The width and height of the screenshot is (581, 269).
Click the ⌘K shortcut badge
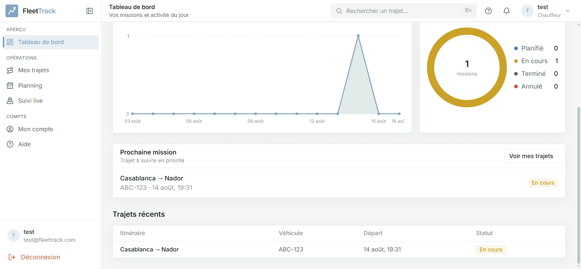click(468, 11)
